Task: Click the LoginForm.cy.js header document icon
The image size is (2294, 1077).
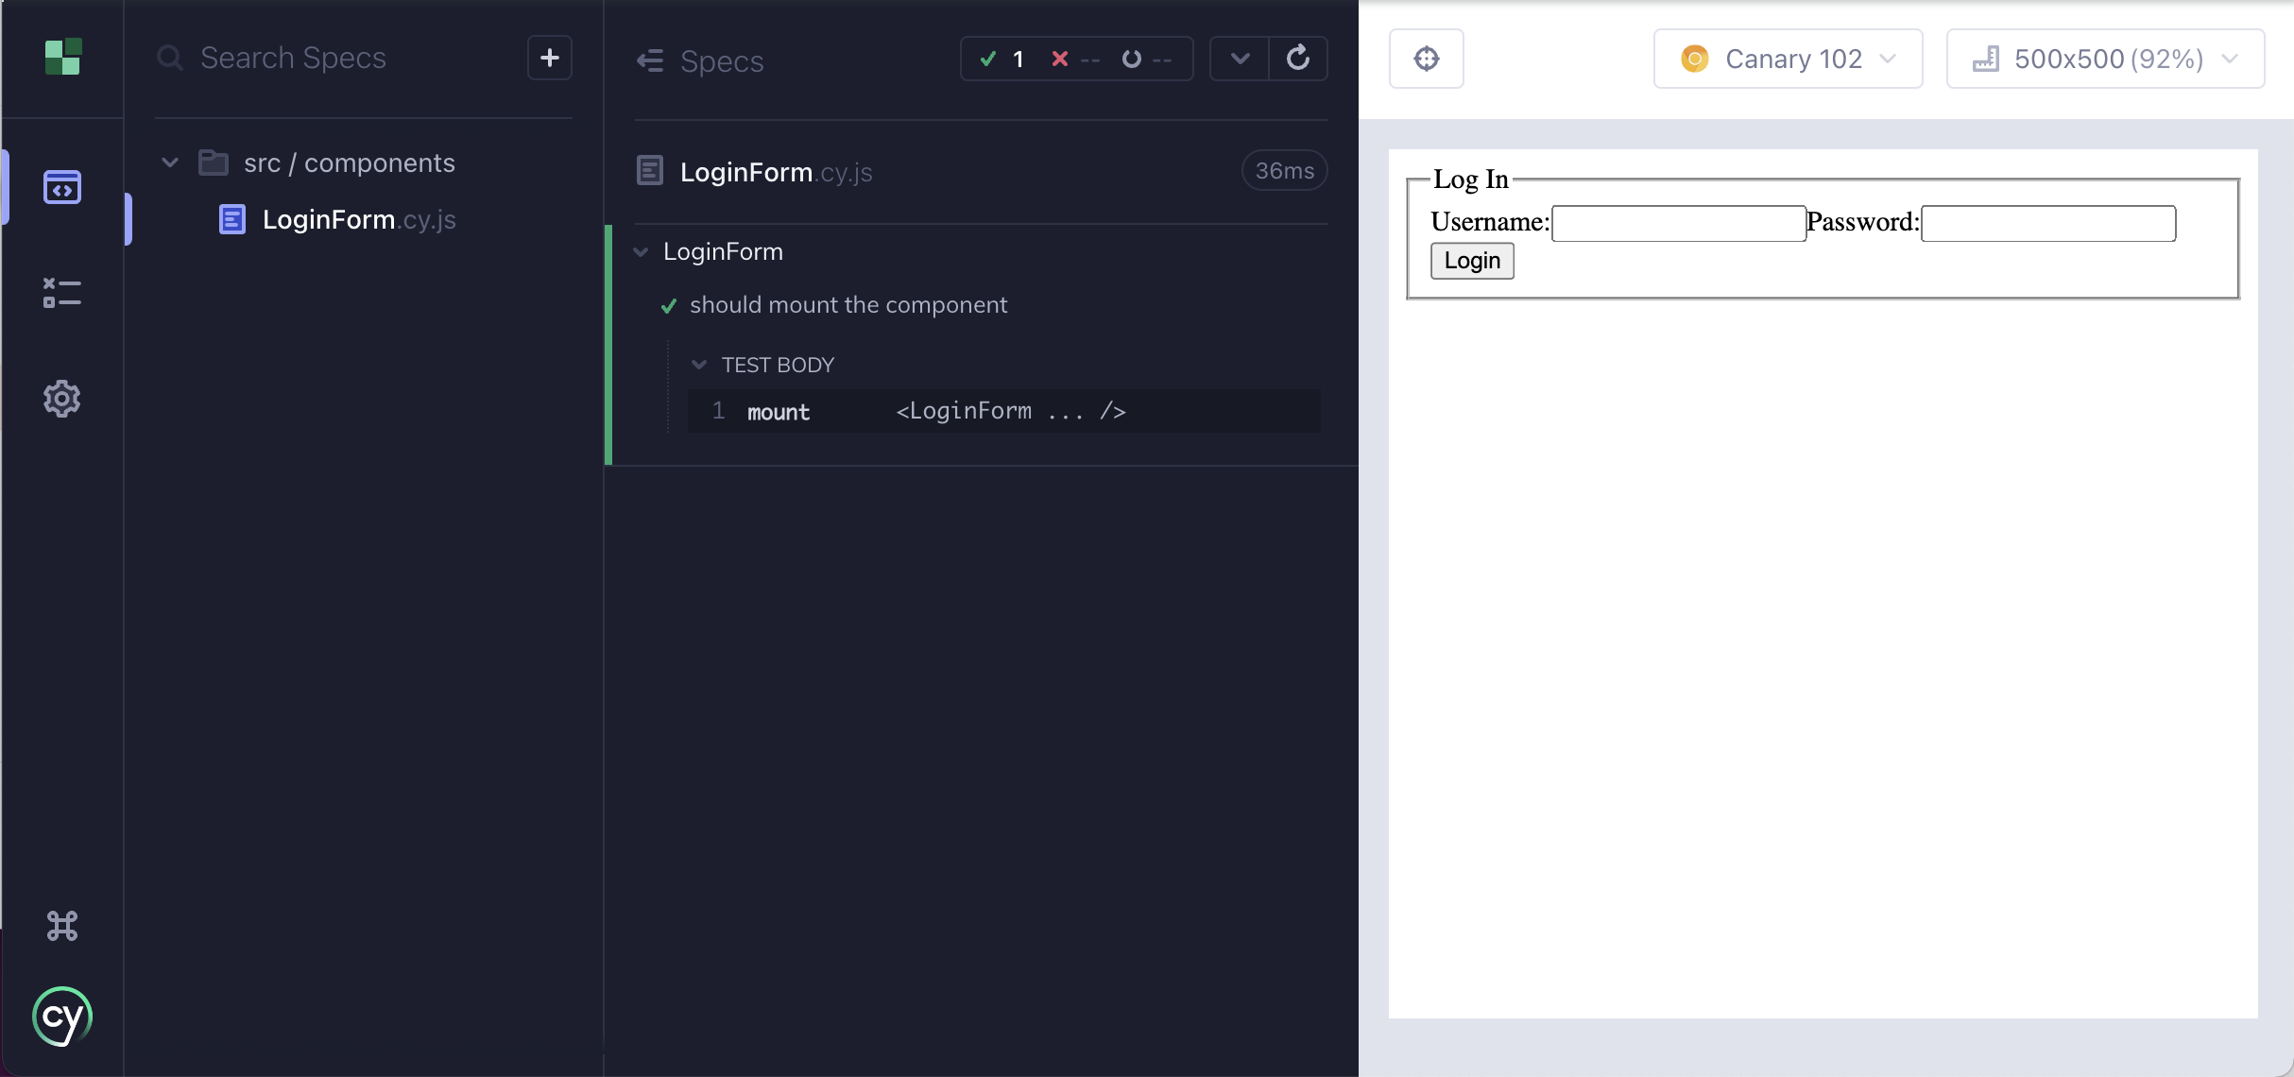Action: click(650, 171)
